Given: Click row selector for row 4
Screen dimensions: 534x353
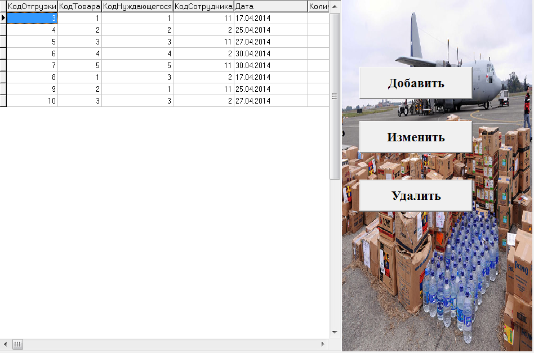Looking at the screenshot, I should (x=3, y=30).
